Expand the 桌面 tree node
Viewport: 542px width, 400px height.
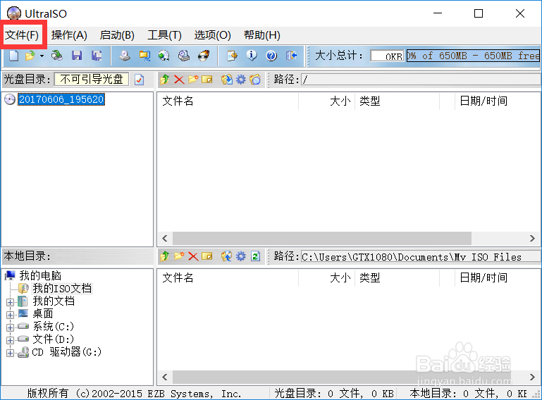click(11, 315)
